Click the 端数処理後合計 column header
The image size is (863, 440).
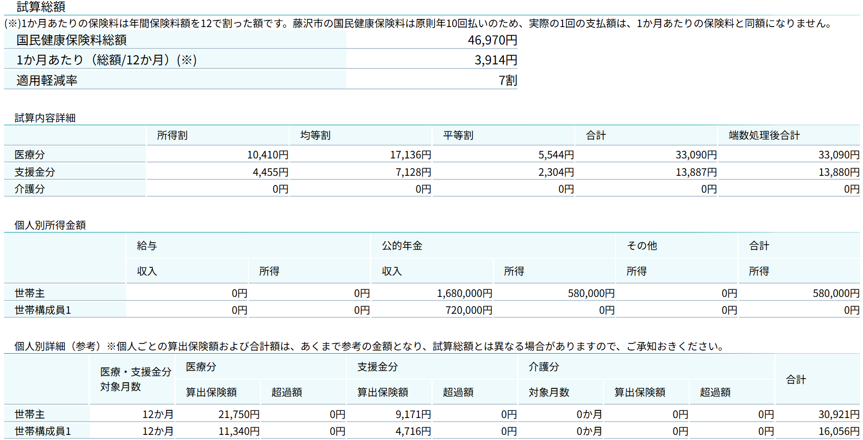pyautogui.click(x=764, y=135)
